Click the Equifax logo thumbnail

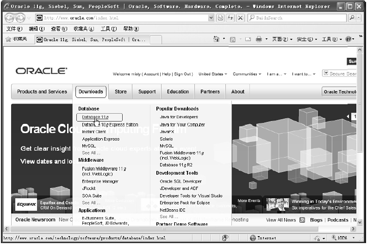(26, 205)
